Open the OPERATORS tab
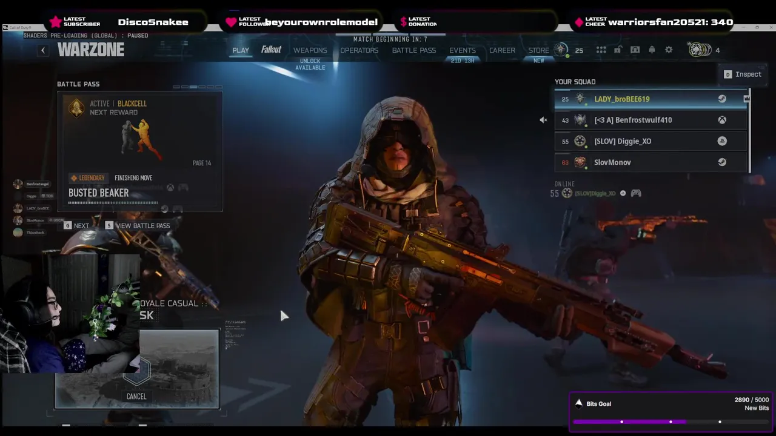This screenshot has height=436, width=776. (359, 50)
